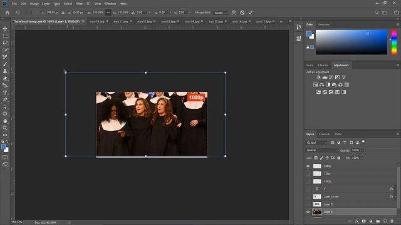Image resolution: width=401 pixels, height=225 pixels.
Task: Toggle the maintain aspect ratio link
Action: point(108,12)
